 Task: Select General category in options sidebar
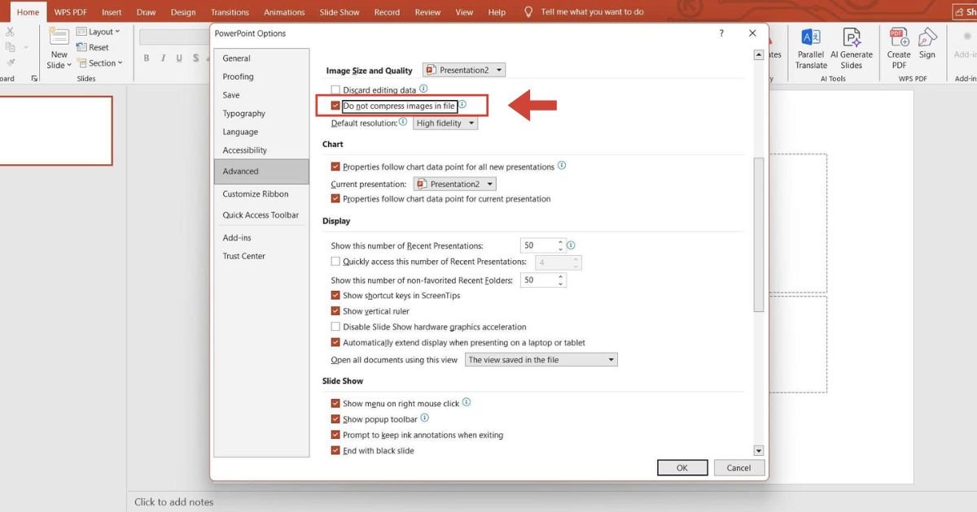(x=261, y=59)
